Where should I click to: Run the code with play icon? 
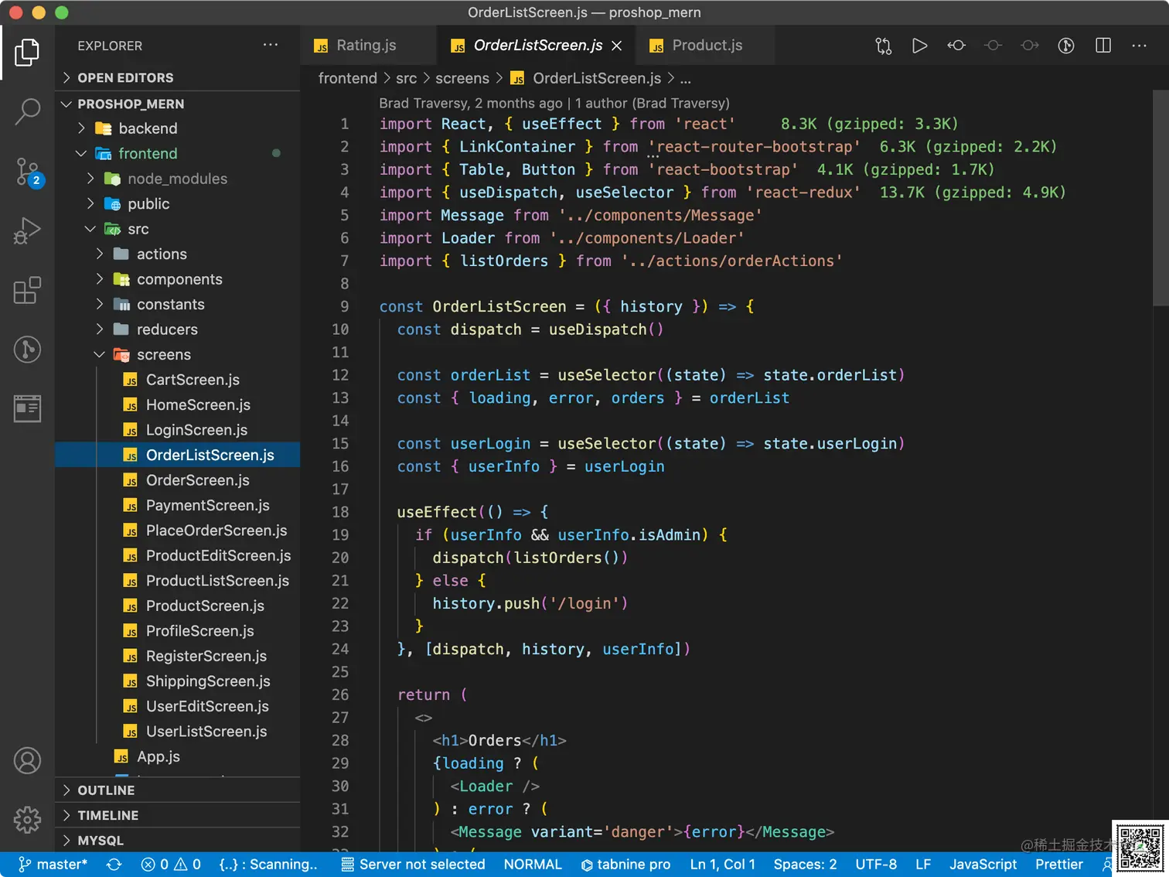[x=919, y=46]
